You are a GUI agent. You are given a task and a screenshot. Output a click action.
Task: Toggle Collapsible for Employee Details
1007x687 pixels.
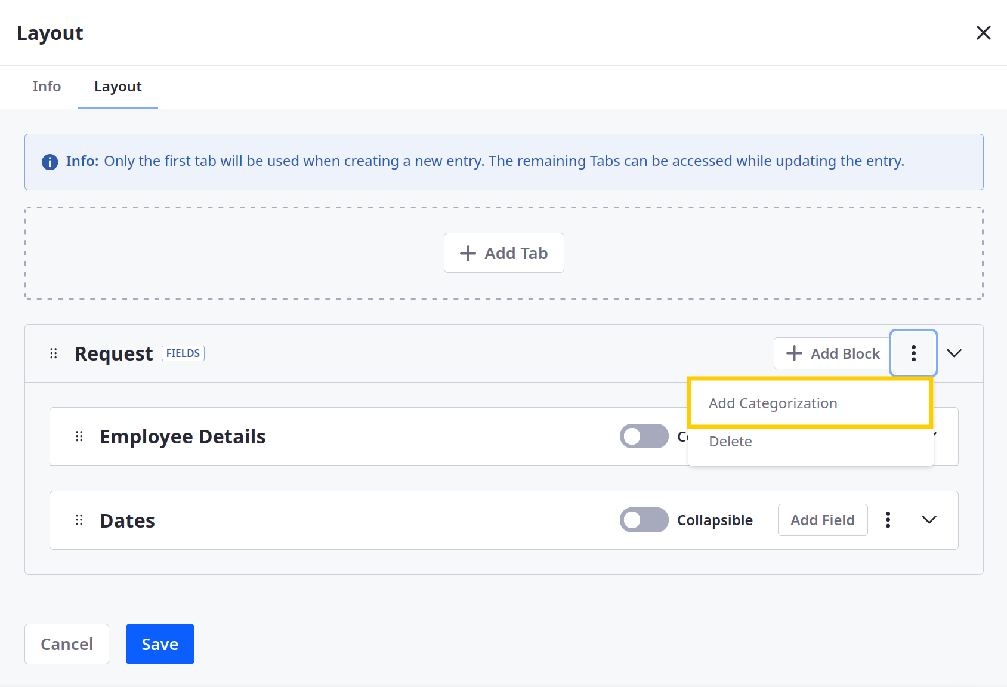[644, 436]
